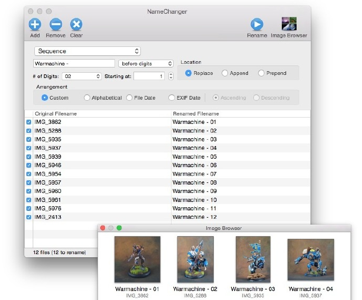Image resolution: width=362 pixels, height=300 pixels.
Task: Close the Image Browser window
Action: [103, 228]
